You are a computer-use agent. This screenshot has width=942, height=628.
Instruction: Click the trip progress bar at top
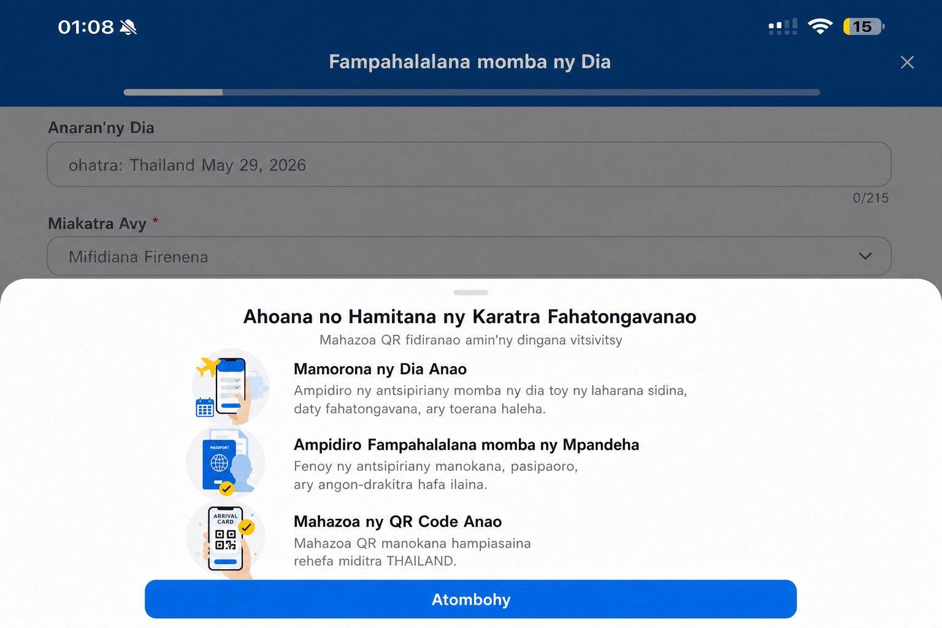472,93
